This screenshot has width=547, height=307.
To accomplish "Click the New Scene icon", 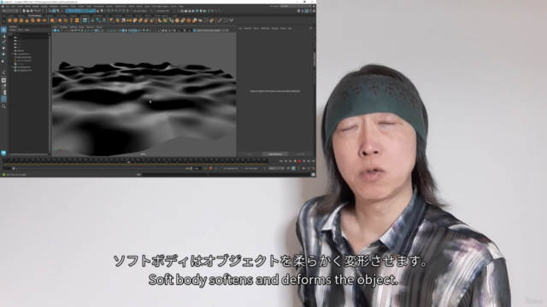I will click(24, 11).
